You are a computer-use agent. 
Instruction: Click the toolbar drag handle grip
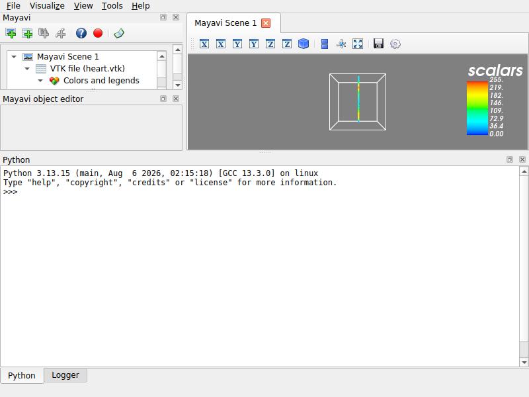(x=192, y=44)
